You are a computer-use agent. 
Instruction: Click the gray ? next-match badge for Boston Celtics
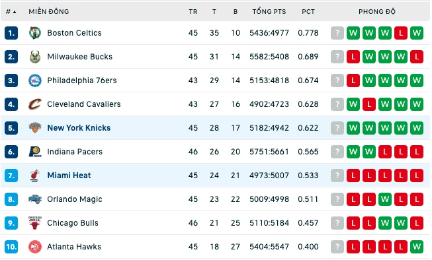pos(337,33)
